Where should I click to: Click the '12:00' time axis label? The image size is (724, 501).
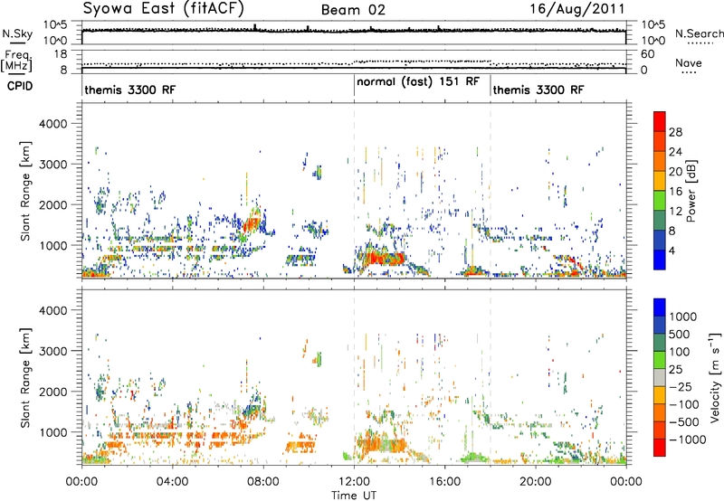click(354, 482)
